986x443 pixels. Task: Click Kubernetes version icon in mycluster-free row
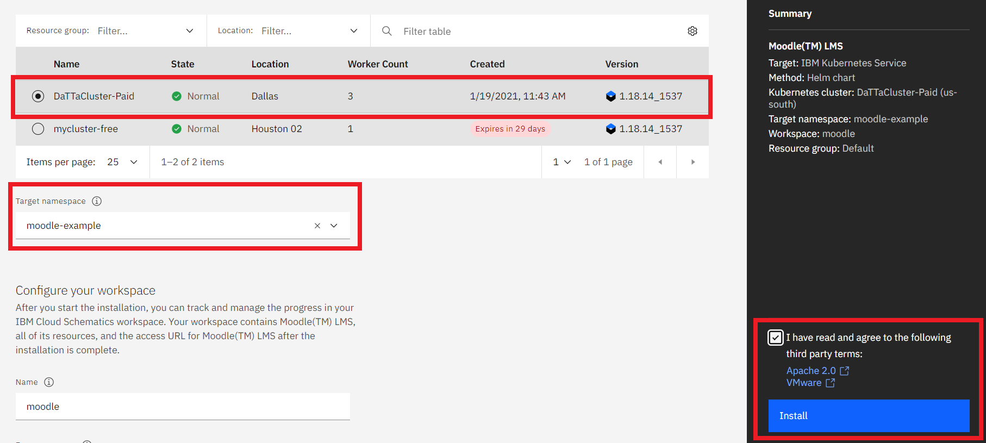611,129
